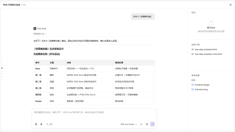Click the purple send arrow button
Viewport: 235px width, 132px height.
coord(153,124)
